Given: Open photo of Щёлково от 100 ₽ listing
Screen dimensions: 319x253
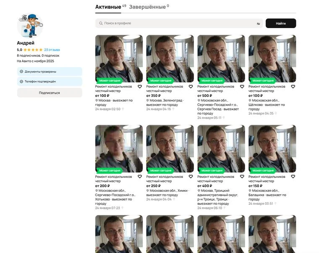Looking at the screenshot, I should pyautogui.click(x=272, y=59).
